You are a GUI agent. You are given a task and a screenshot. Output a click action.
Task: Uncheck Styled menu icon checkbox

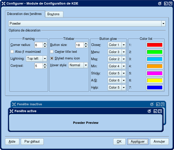point(52,58)
